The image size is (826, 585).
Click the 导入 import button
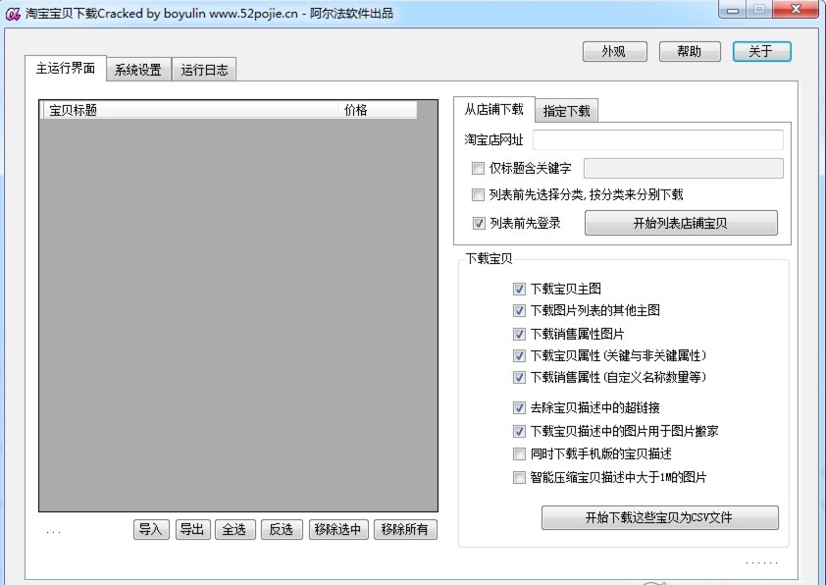click(151, 530)
